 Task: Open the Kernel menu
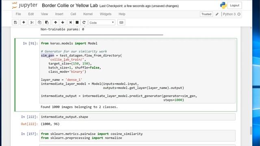tap(88, 14)
